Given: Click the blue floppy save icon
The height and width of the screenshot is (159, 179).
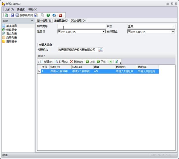Looking at the screenshot, I should pyautogui.click(x=12, y=15).
